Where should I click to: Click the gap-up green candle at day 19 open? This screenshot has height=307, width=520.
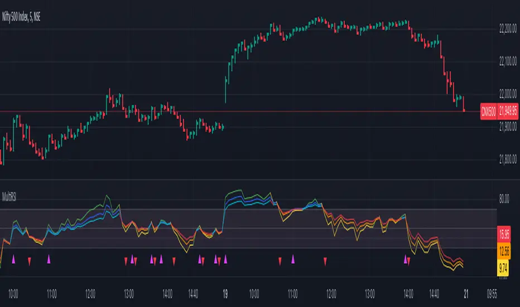pos(225,90)
